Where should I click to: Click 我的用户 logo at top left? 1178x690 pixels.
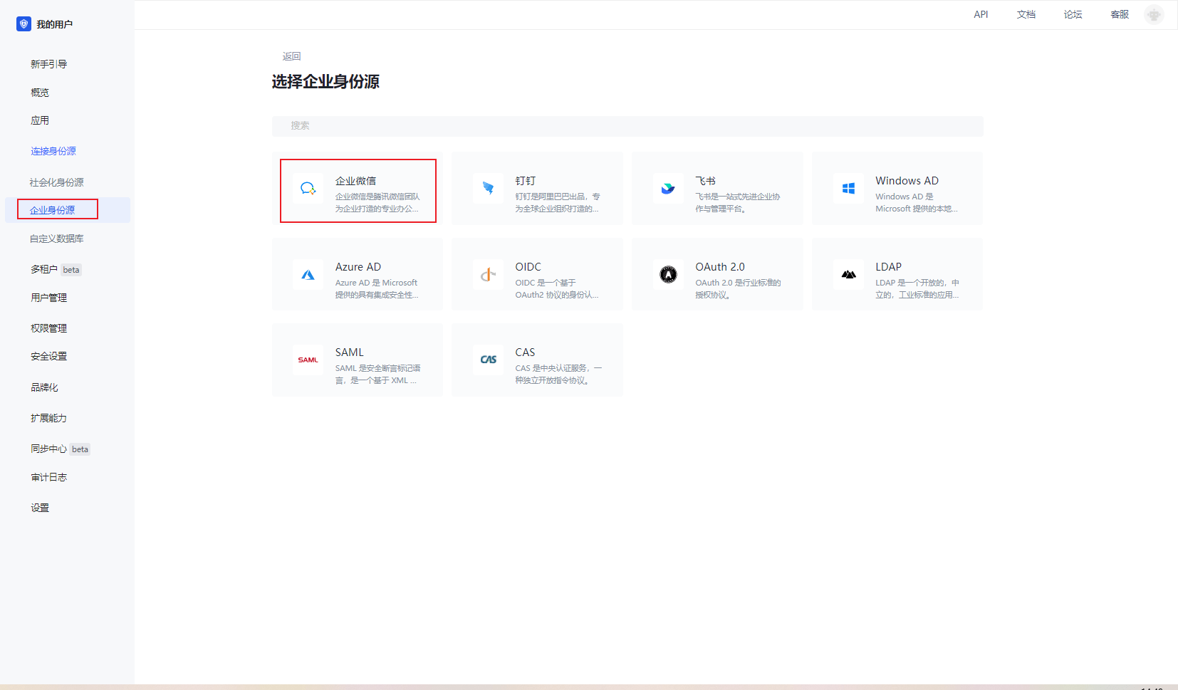click(x=45, y=24)
